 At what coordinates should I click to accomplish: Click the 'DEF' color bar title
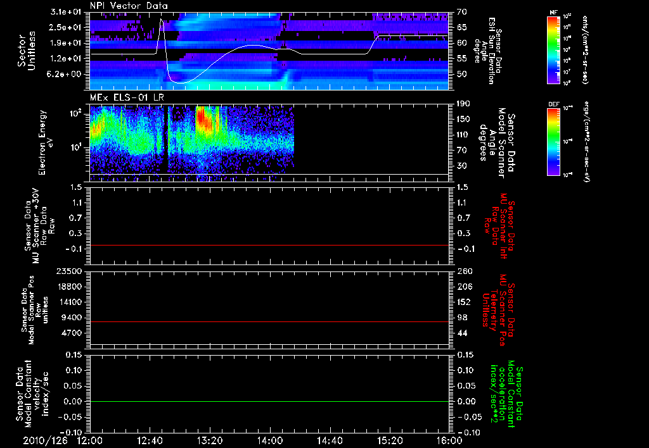[554, 104]
